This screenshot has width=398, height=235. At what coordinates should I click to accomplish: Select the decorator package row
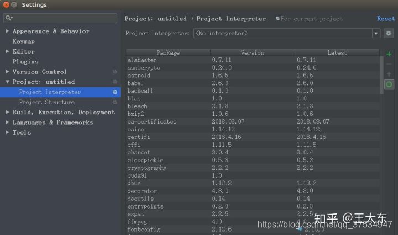(x=253, y=191)
